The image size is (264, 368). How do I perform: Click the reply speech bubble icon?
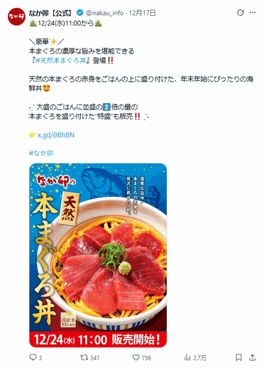coord(32,358)
